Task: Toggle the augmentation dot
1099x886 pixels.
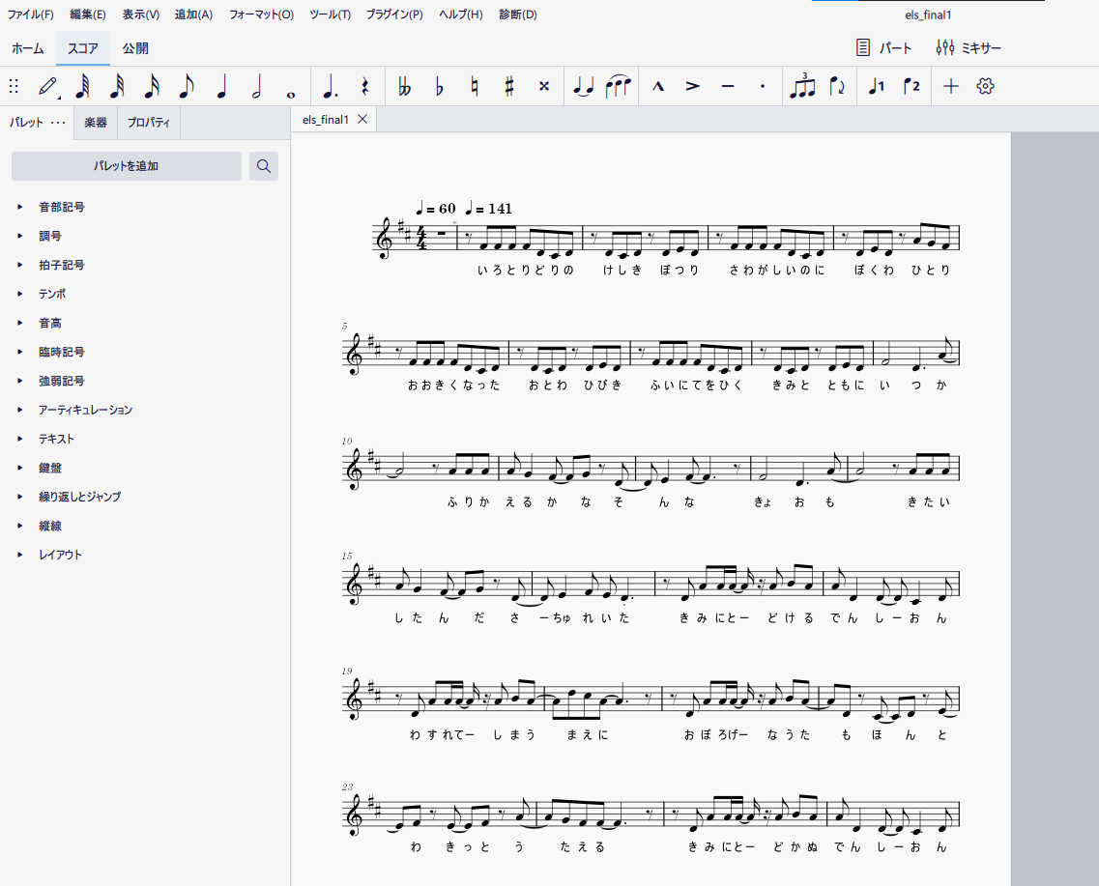Action: pos(331,87)
